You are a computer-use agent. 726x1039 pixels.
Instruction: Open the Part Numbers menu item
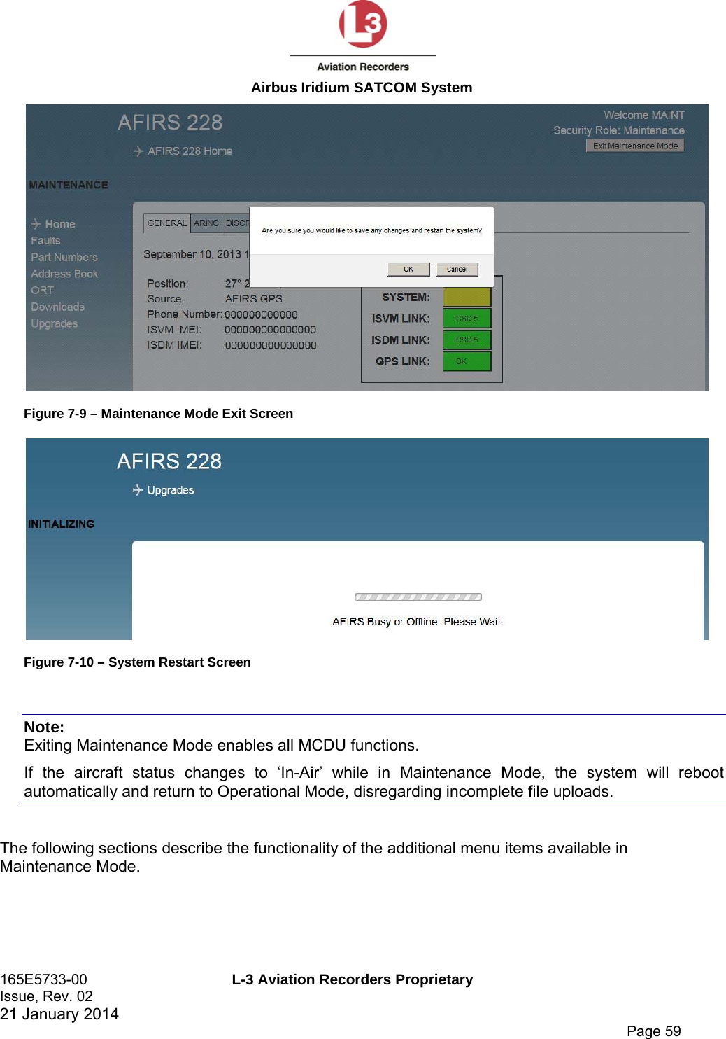tap(64, 257)
